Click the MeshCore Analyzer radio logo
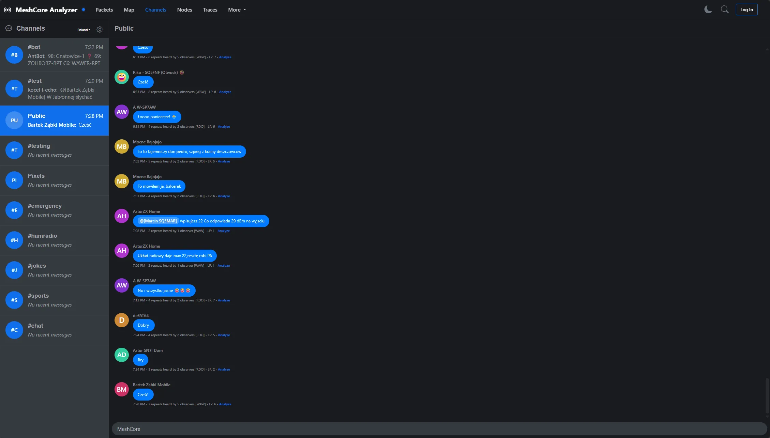Screen dimensions: 770x438 pyautogui.click(x=7, y=10)
